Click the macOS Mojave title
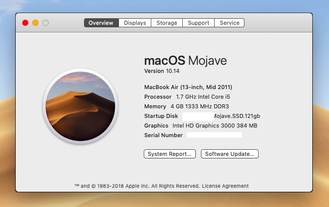 [185, 61]
